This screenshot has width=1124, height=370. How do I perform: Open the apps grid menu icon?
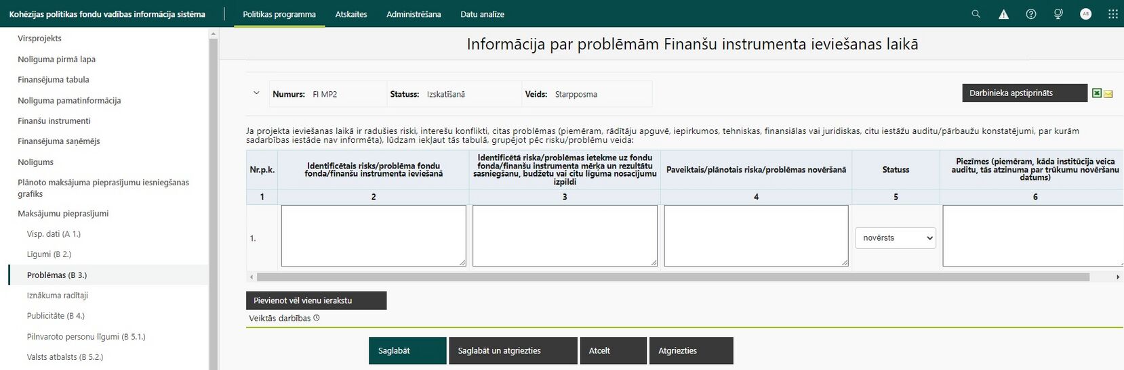click(x=1112, y=14)
